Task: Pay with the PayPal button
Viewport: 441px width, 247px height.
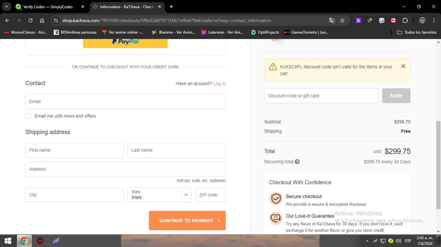Action: [x=125, y=43]
